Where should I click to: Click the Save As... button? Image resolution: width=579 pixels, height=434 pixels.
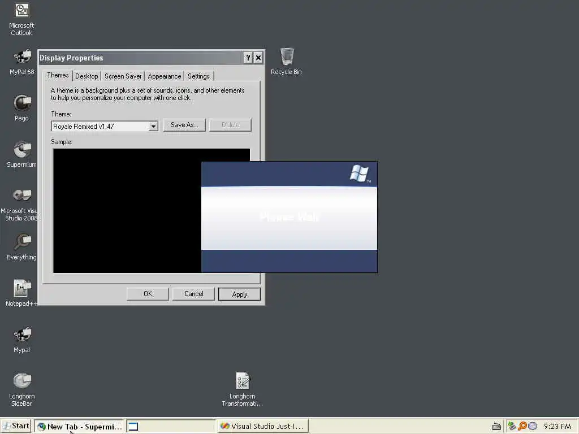point(185,125)
